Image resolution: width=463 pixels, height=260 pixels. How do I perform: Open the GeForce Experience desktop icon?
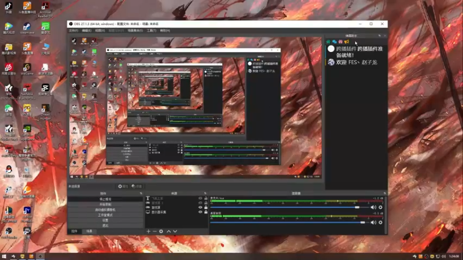pos(27,133)
